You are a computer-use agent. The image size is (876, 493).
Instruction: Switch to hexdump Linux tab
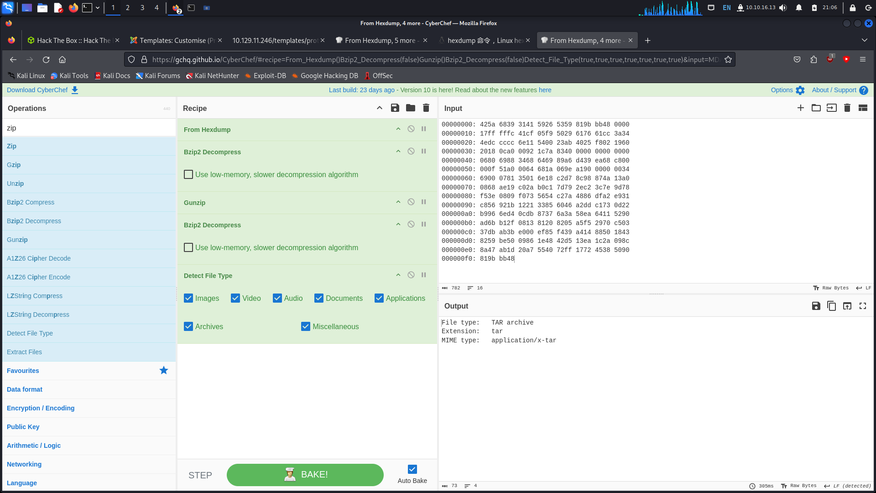point(484,40)
